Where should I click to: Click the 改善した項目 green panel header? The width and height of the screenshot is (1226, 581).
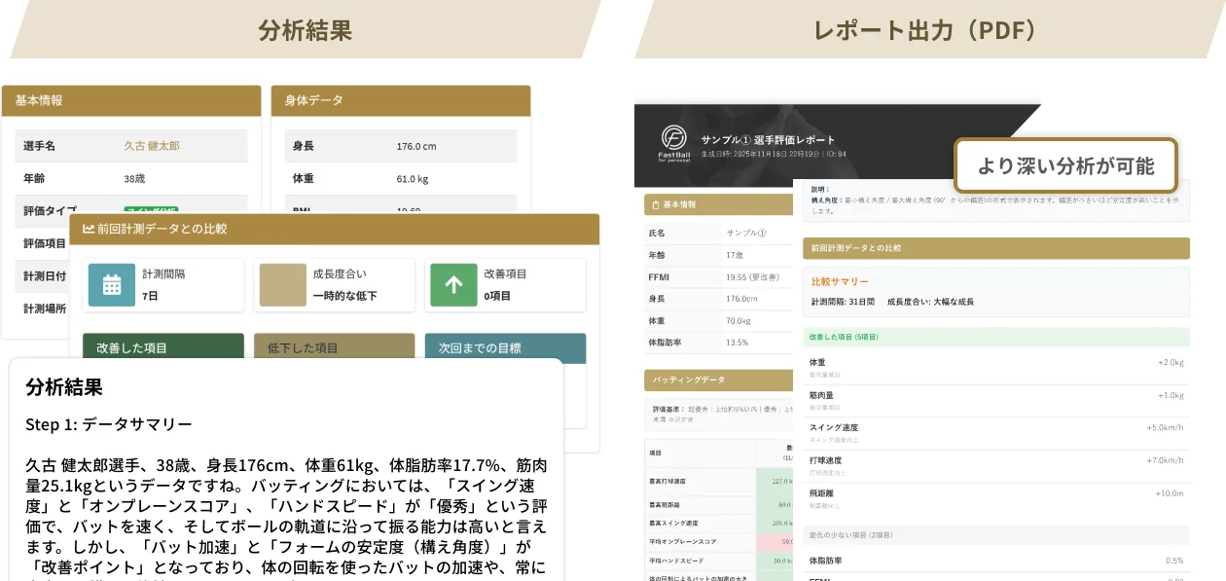(163, 347)
